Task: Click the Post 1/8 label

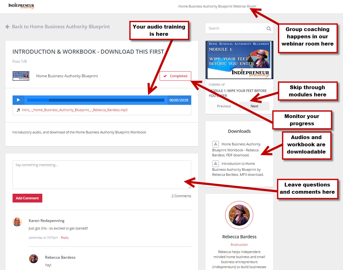Action: click(x=19, y=62)
